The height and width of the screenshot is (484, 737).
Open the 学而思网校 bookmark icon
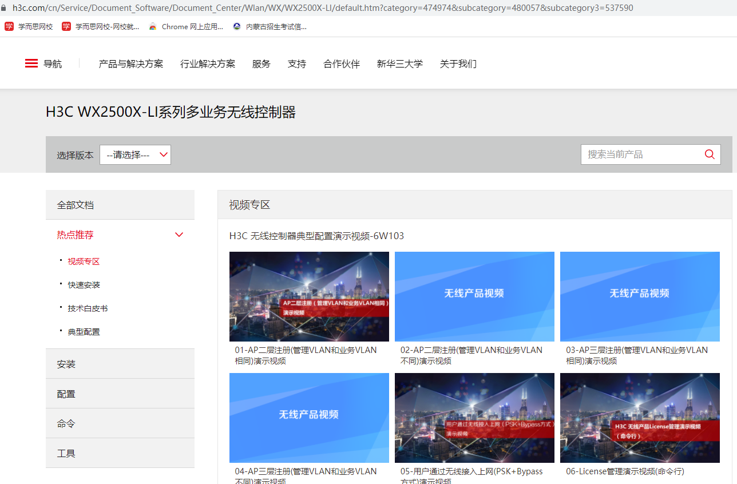pyautogui.click(x=9, y=26)
